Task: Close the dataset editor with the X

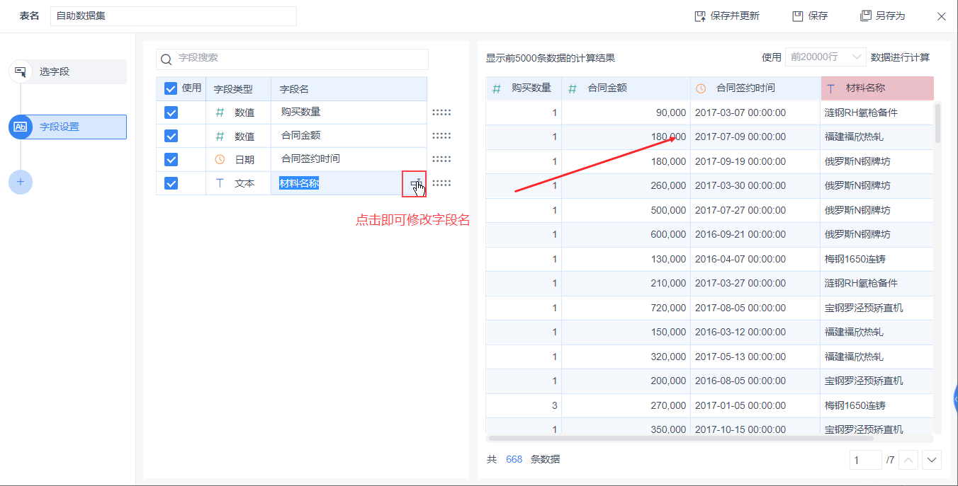Action: click(x=942, y=16)
